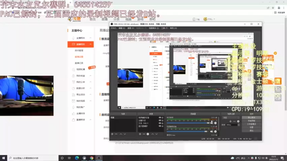Add a new scene in OBS

tap(112, 134)
